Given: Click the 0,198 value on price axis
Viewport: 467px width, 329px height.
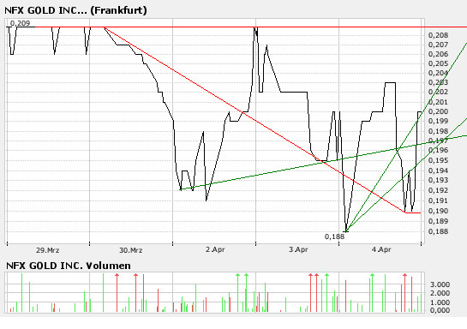Looking at the screenshot, I should pos(438,131).
